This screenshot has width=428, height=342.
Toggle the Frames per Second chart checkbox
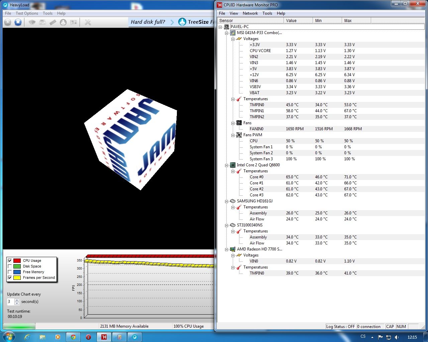click(10, 278)
